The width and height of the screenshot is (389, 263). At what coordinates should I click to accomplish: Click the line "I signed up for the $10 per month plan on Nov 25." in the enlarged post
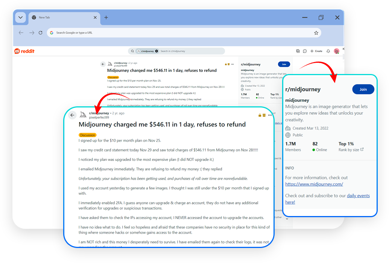[120, 141]
